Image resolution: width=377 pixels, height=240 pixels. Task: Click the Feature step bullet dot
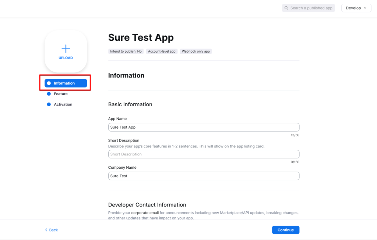click(49, 94)
